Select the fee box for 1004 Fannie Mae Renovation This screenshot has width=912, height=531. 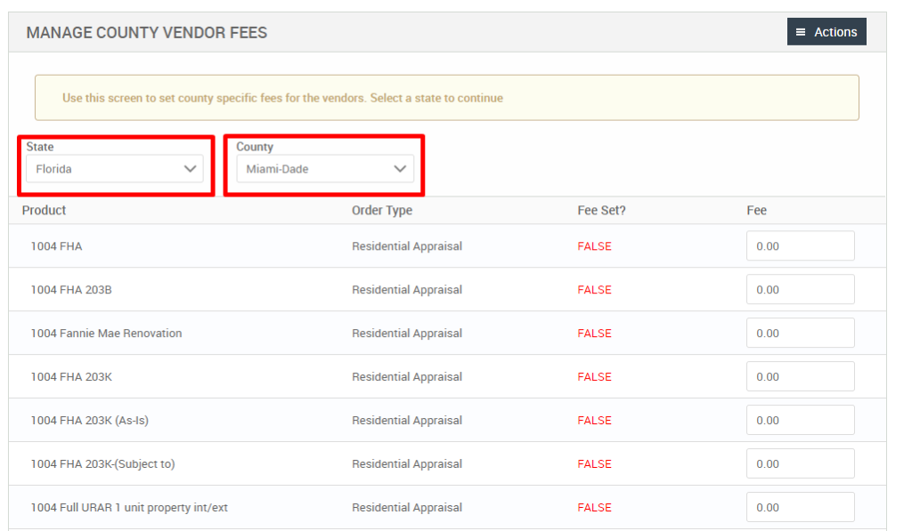tap(800, 333)
